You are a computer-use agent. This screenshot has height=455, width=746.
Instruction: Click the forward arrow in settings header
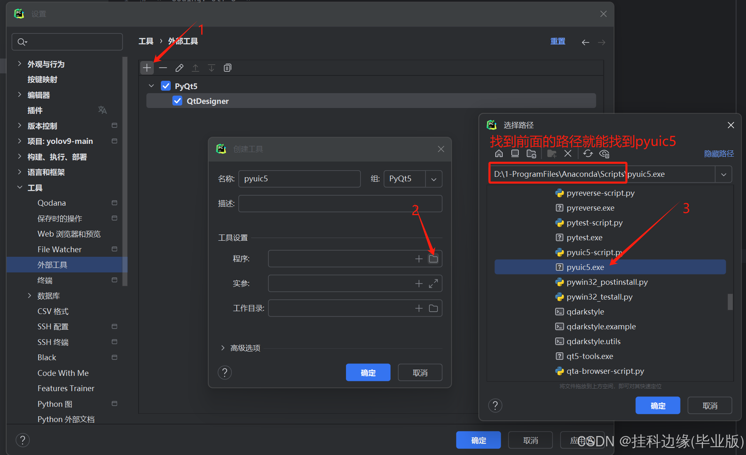(602, 42)
